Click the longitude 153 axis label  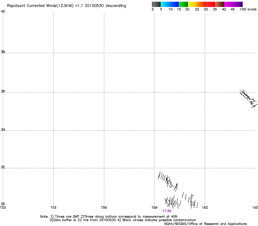[53, 208]
